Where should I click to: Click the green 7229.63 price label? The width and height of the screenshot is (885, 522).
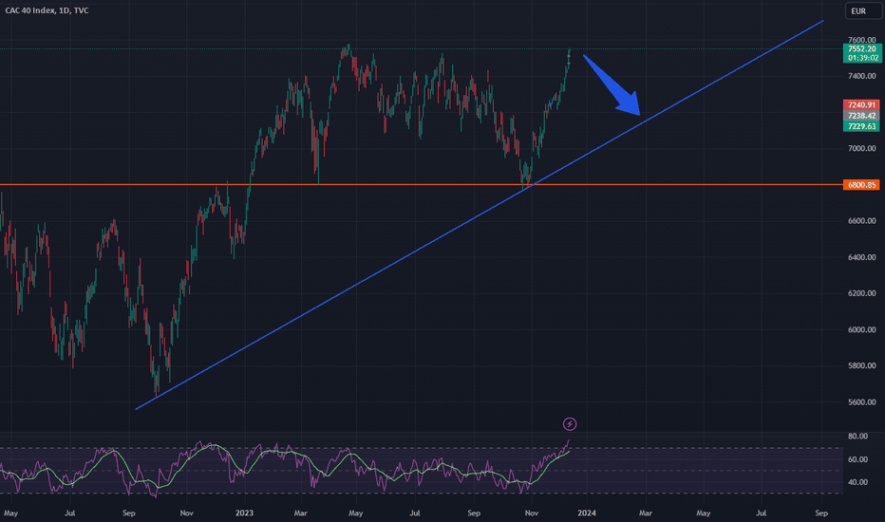click(x=861, y=126)
